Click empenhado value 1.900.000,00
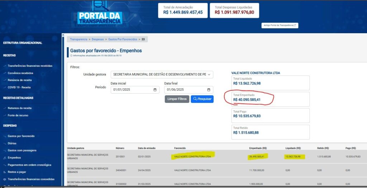The height and width of the screenshot is (188, 367). coord(256,184)
